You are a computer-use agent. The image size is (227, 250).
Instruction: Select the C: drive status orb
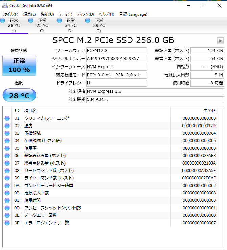tap(31, 21)
